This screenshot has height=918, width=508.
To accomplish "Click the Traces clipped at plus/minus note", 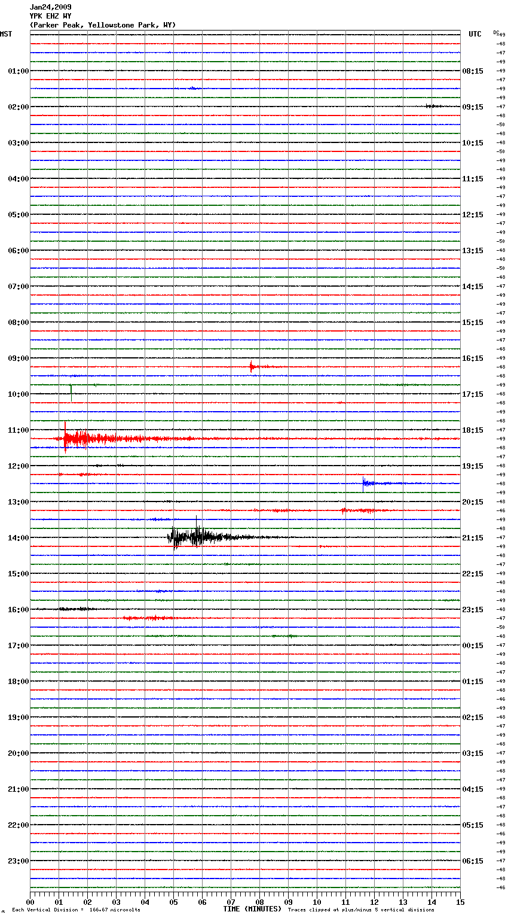I will coord(361,910).
